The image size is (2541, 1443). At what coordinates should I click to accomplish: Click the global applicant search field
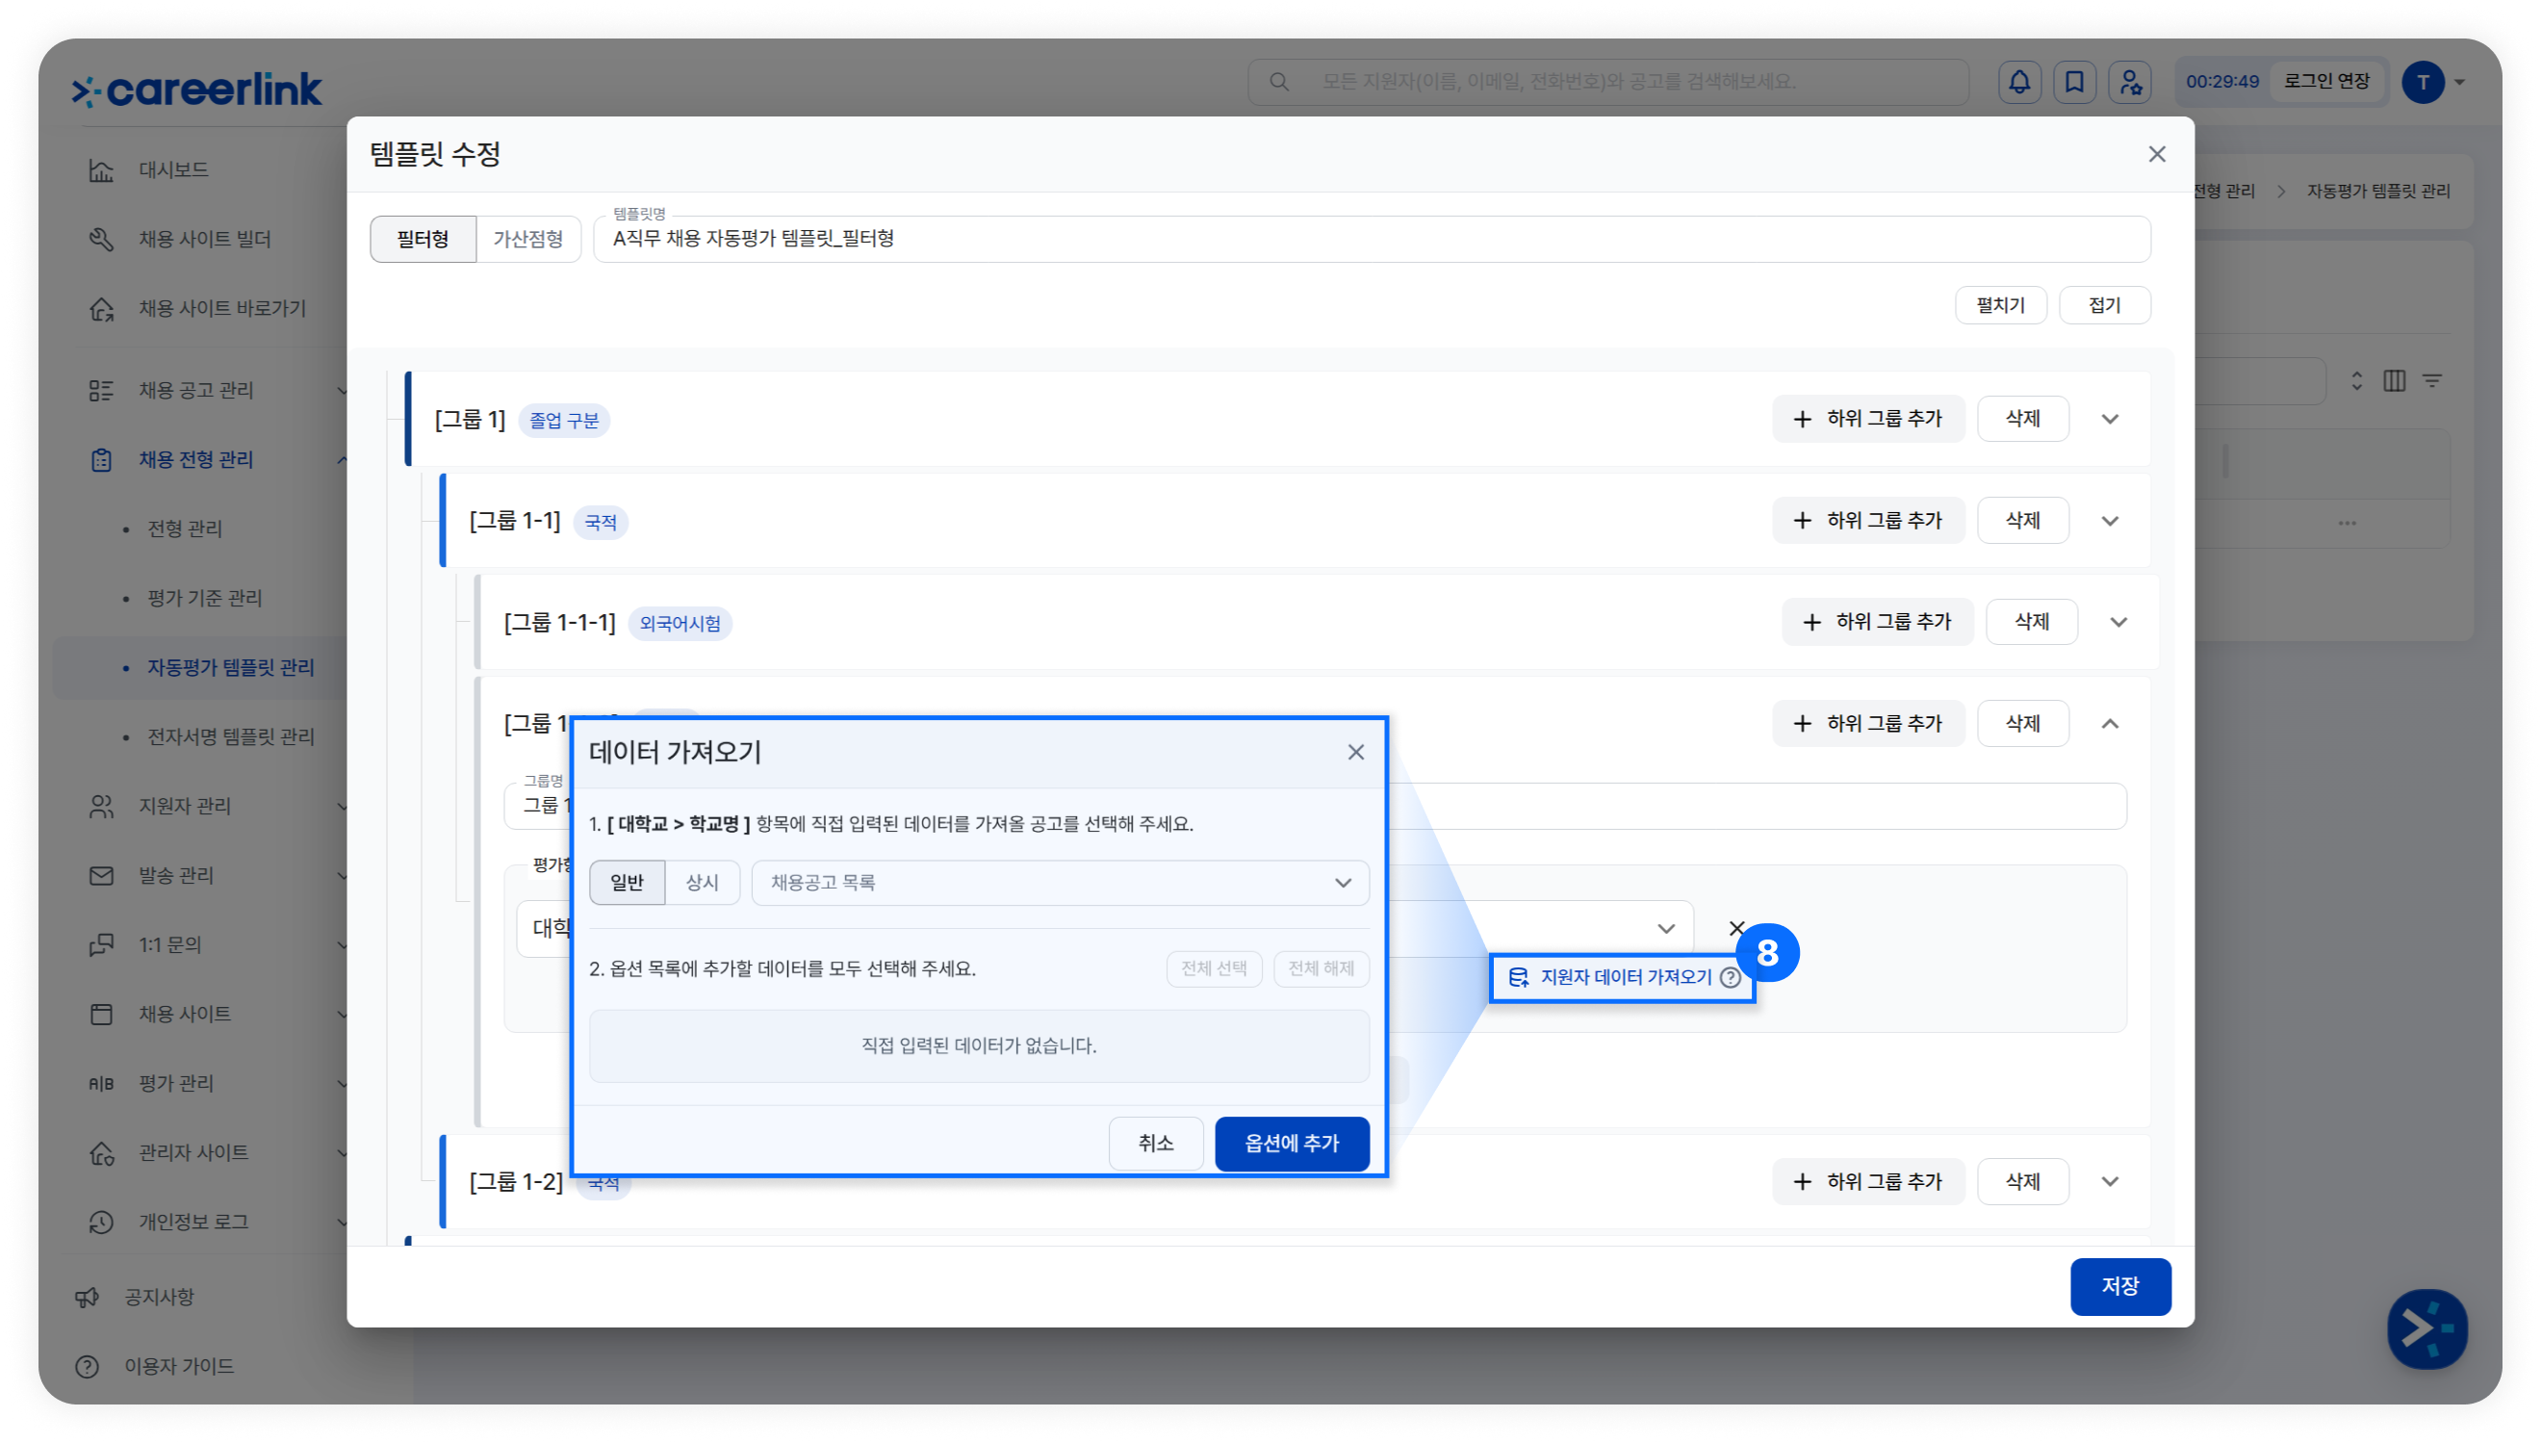[x=1606, y=82]
